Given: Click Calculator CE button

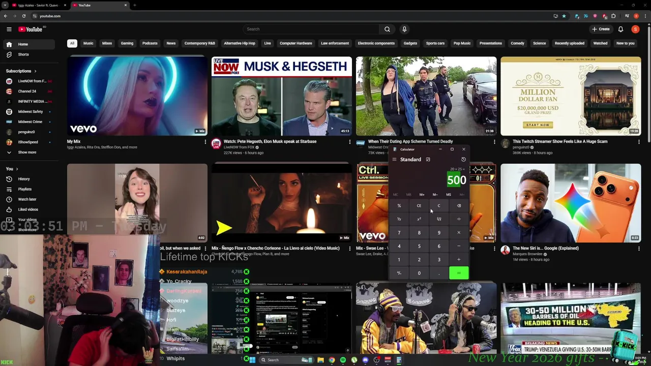Looking at the screenshot, I should 419,206.
